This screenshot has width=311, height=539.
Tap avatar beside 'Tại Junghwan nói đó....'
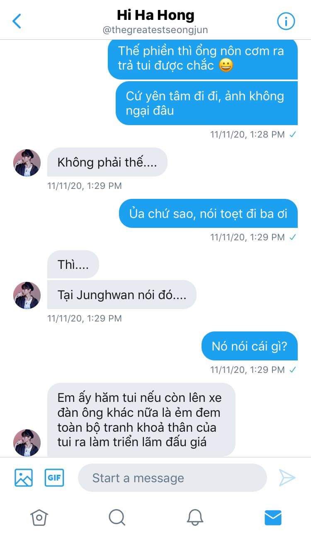tap(27, 295)
